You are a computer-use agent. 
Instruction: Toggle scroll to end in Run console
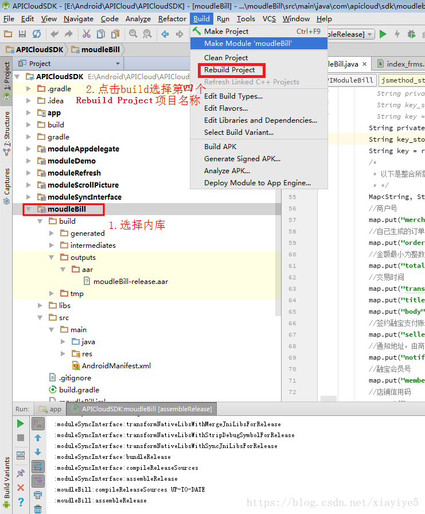point(38,481)
